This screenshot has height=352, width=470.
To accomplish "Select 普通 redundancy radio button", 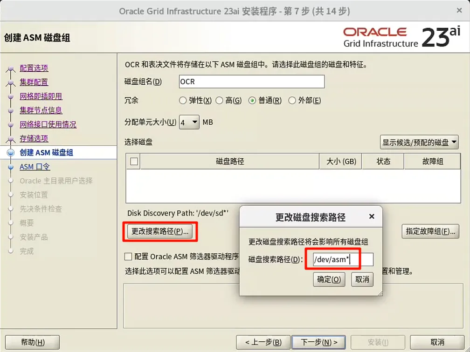I will tap(252, 100).
